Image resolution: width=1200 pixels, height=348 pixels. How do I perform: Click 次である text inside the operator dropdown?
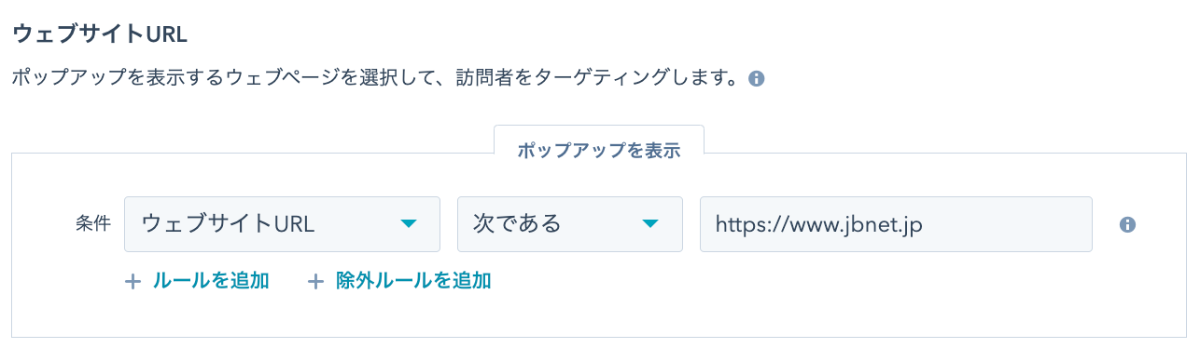click(518, 224)
